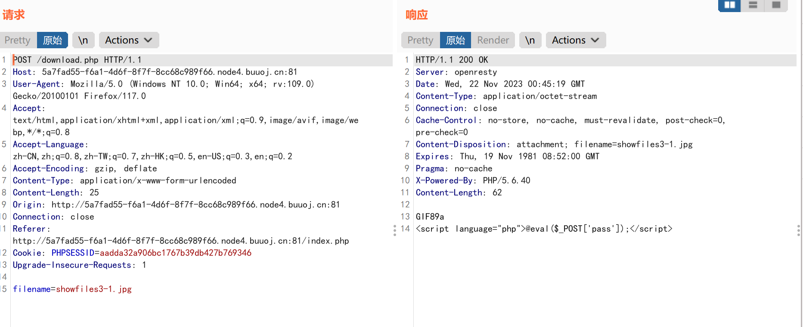Screen dimensions: 803x327
Task: Click response Connection: close line
Action: pos(456,108)
